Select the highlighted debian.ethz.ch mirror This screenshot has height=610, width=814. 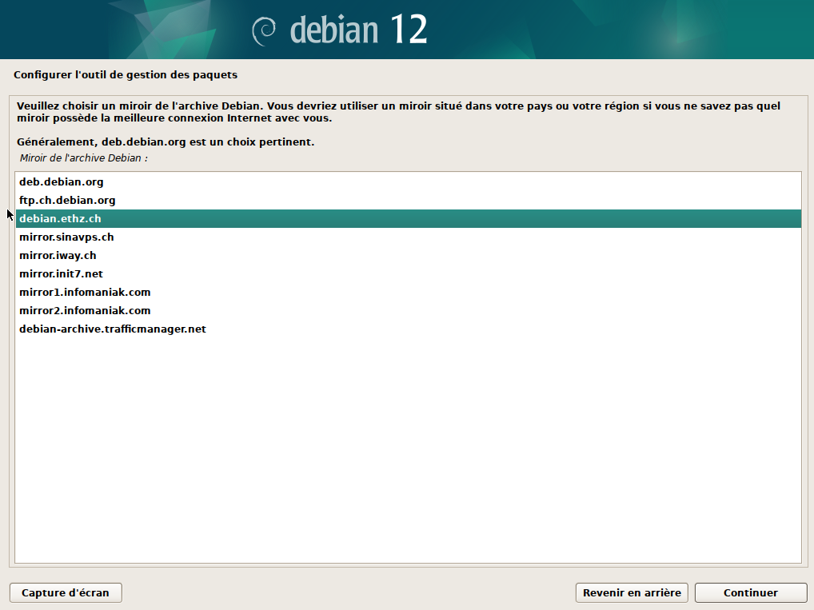(408, 218)
